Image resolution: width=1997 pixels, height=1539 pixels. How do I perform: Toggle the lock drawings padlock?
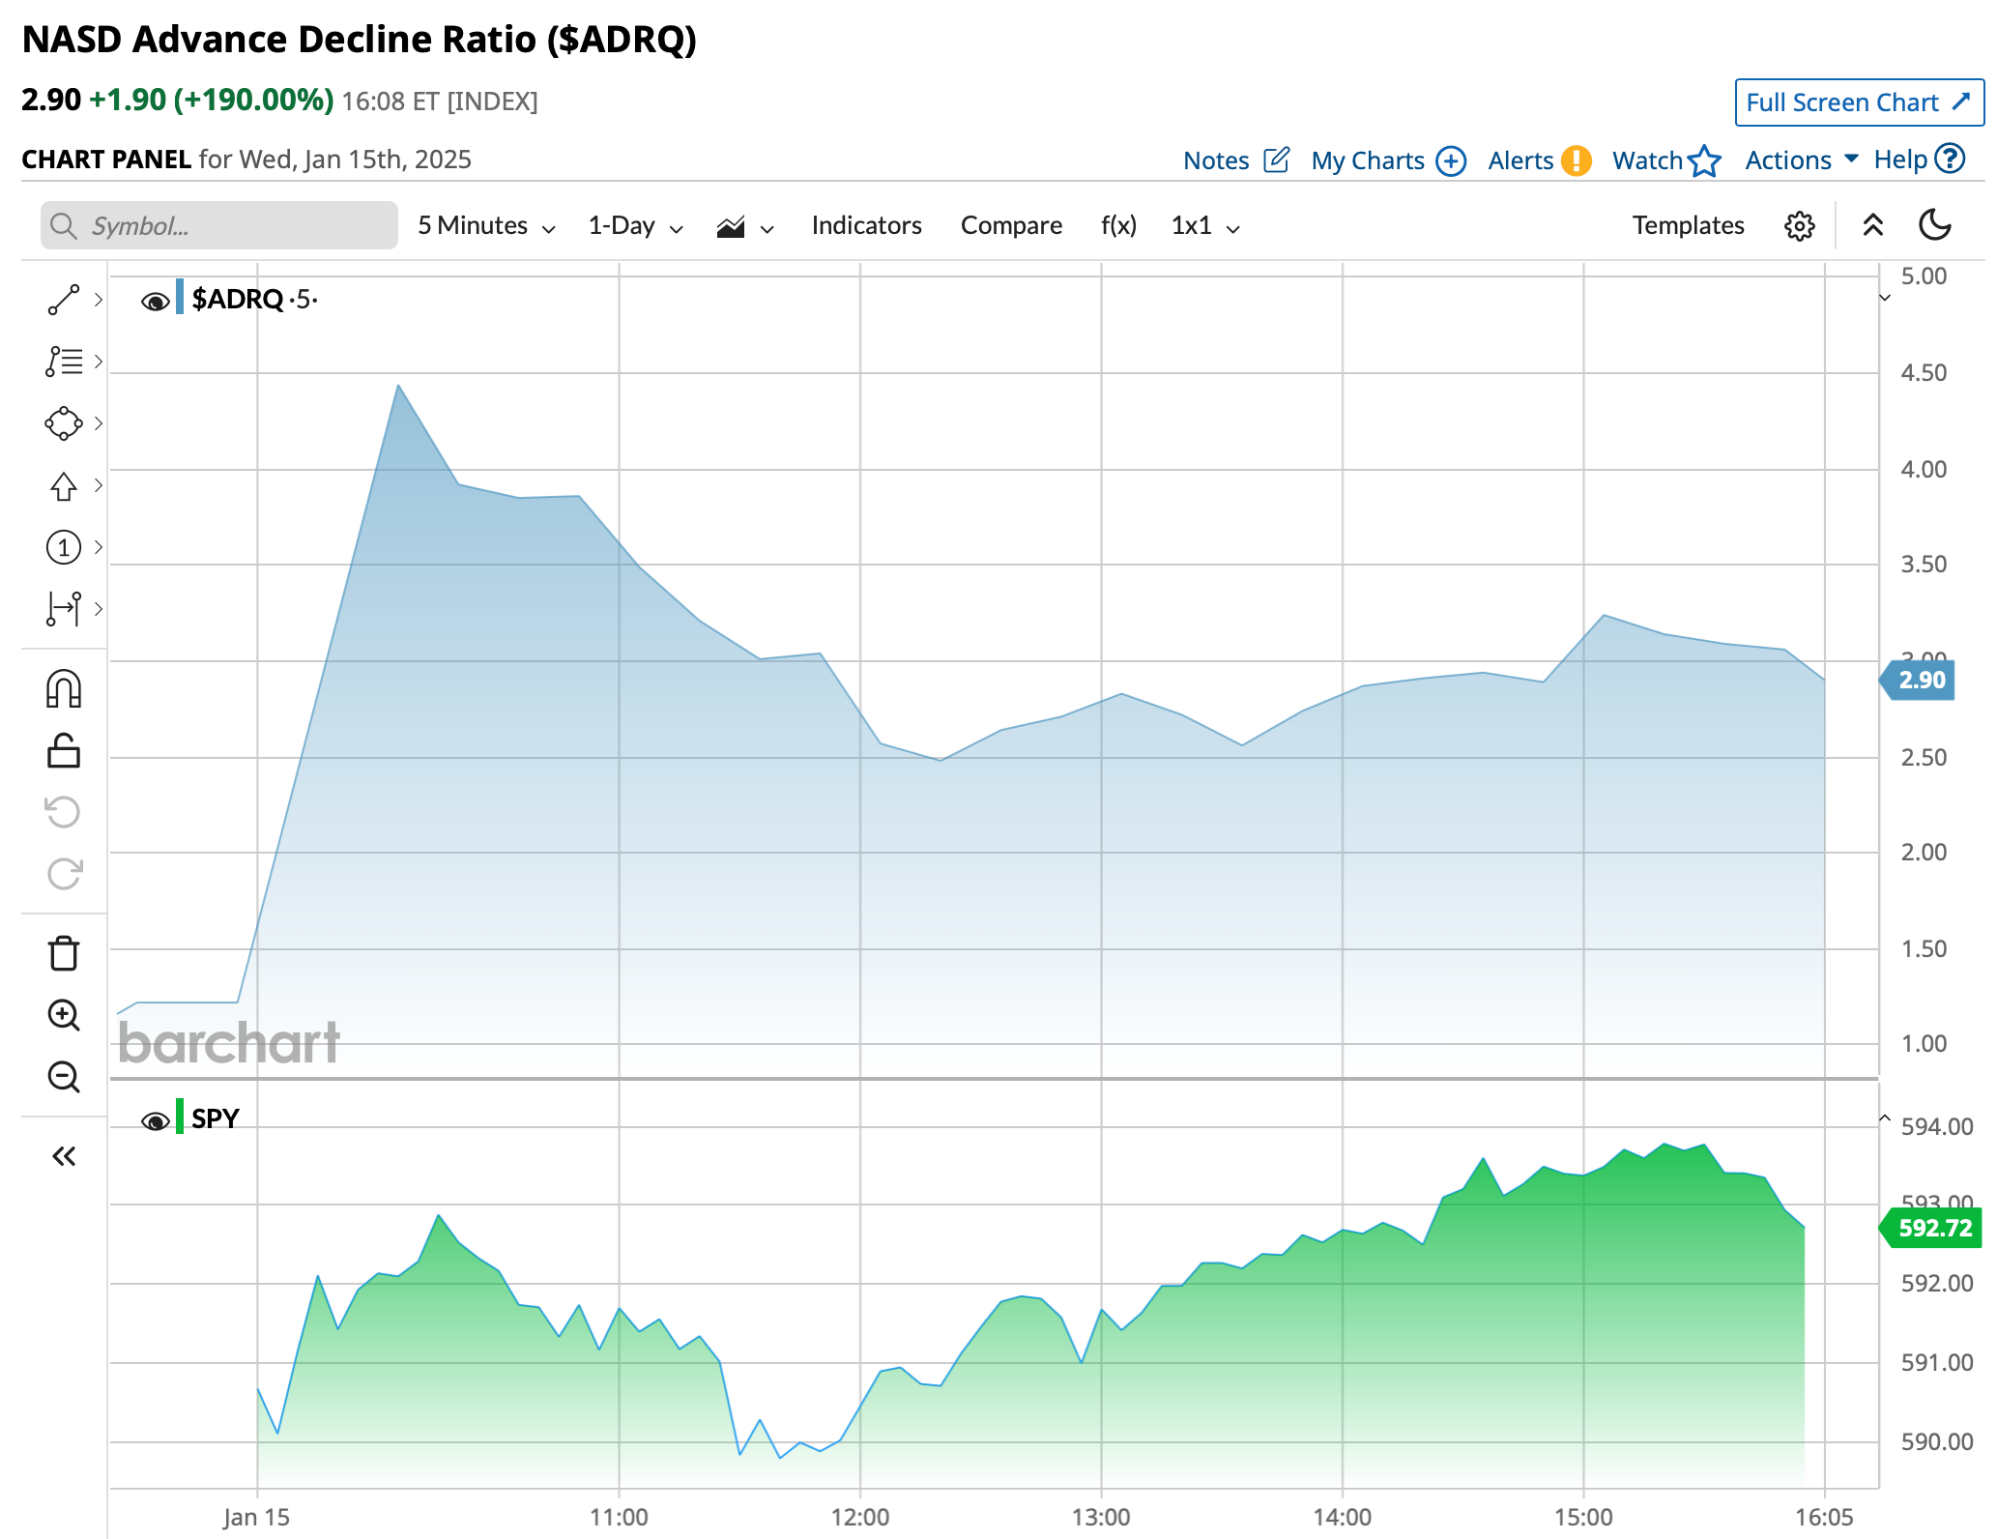pyautogui.click(x=64, y=750)
